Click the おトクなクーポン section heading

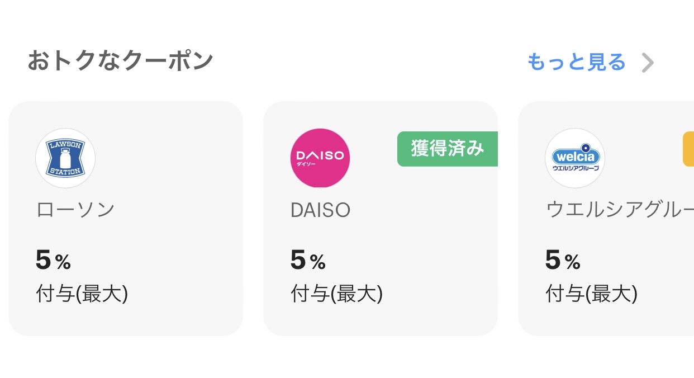(x=120, y=61)
